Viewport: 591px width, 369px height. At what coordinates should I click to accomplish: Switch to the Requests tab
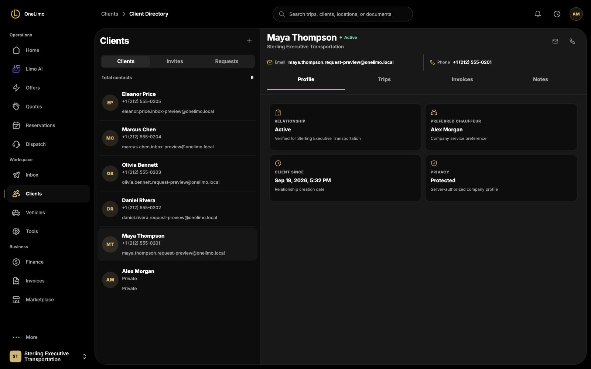(226, 61)
